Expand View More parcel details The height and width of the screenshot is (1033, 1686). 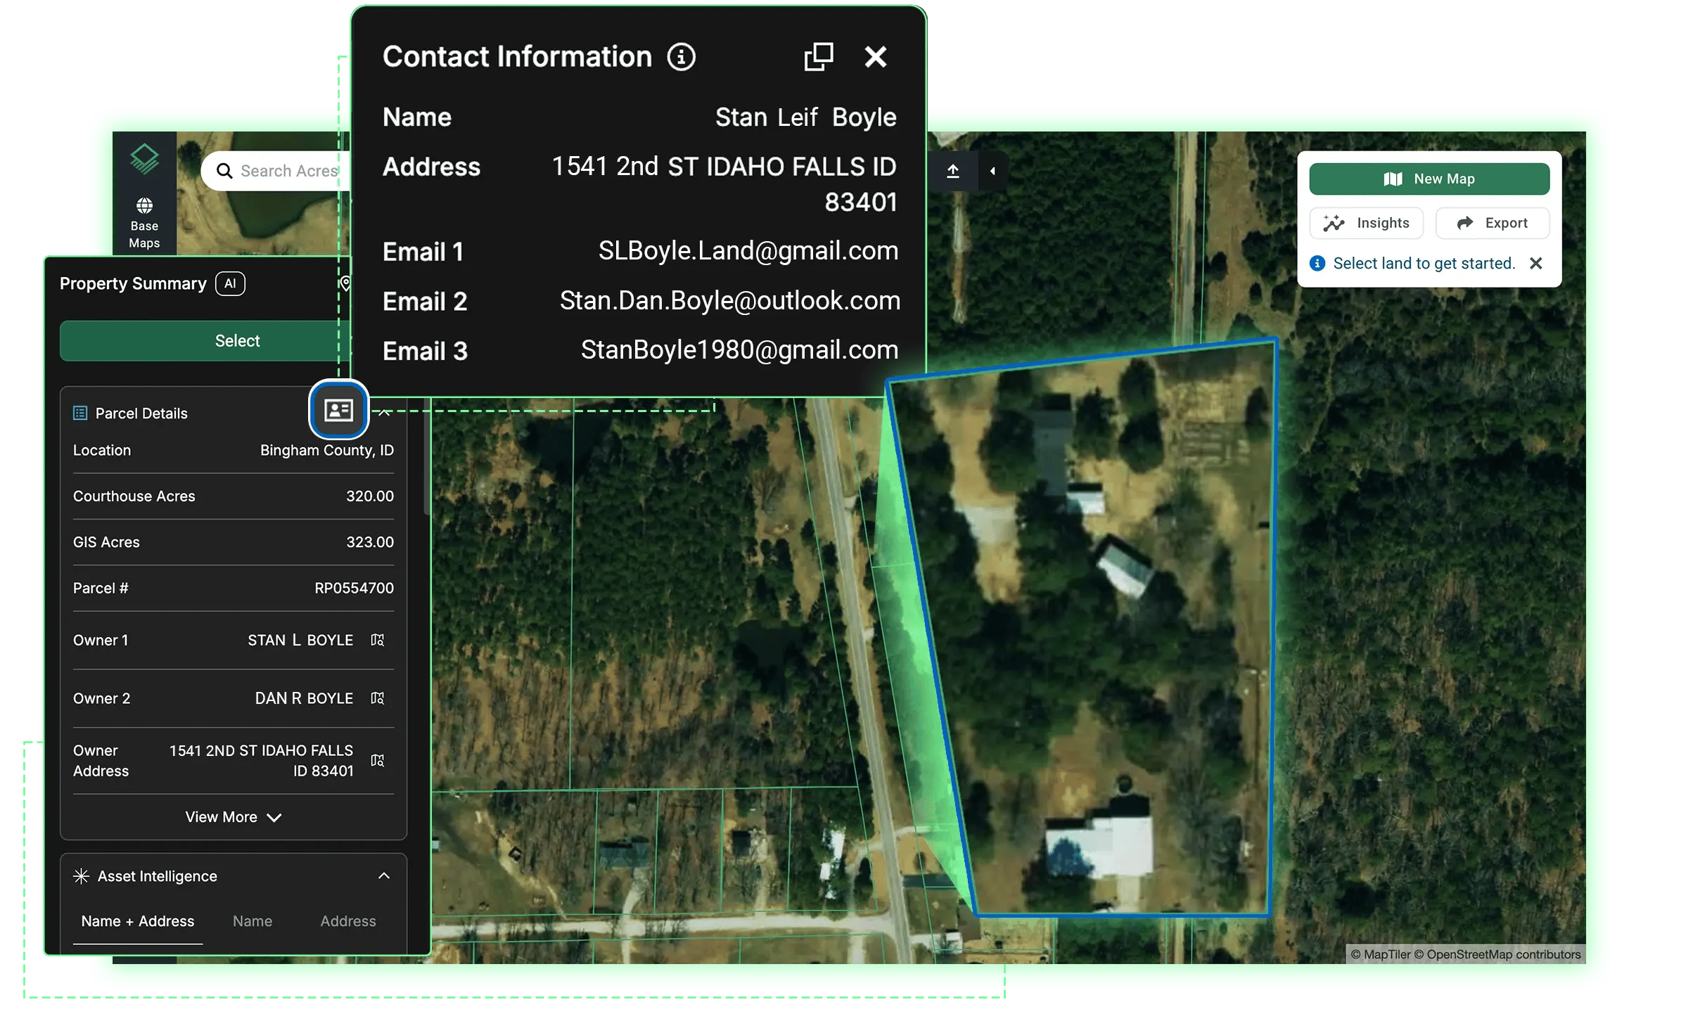(234, 817)
